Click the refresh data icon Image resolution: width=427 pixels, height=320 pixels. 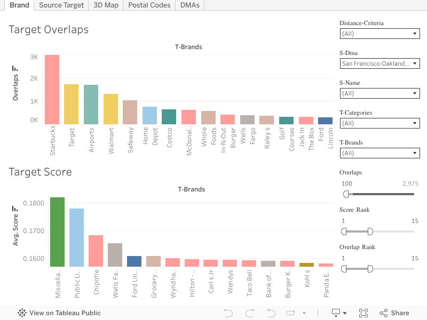click(x=290, y=313)
